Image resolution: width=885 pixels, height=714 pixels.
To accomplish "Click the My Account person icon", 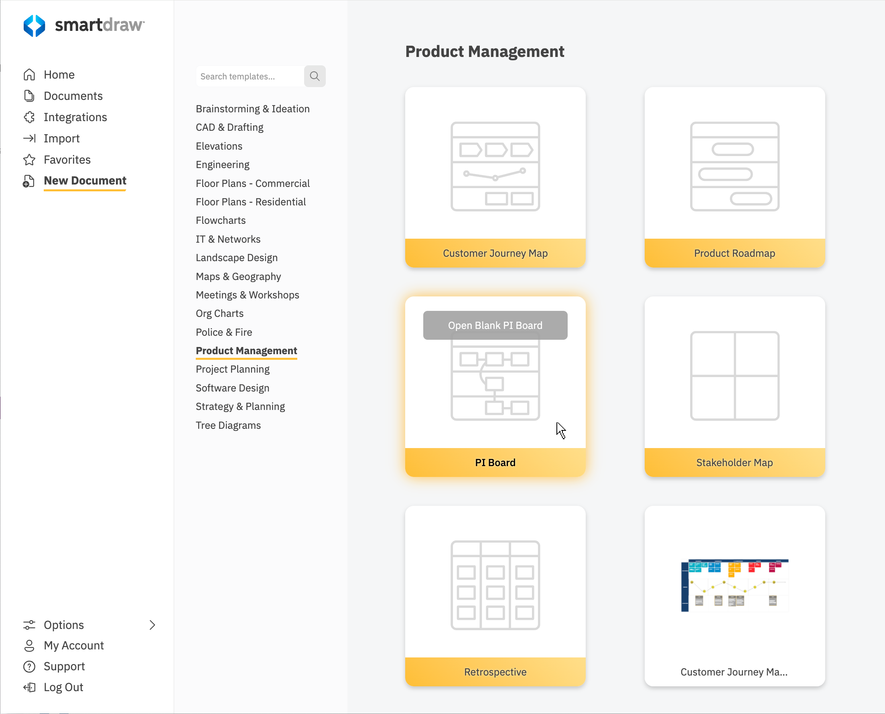I will (29, 645).
